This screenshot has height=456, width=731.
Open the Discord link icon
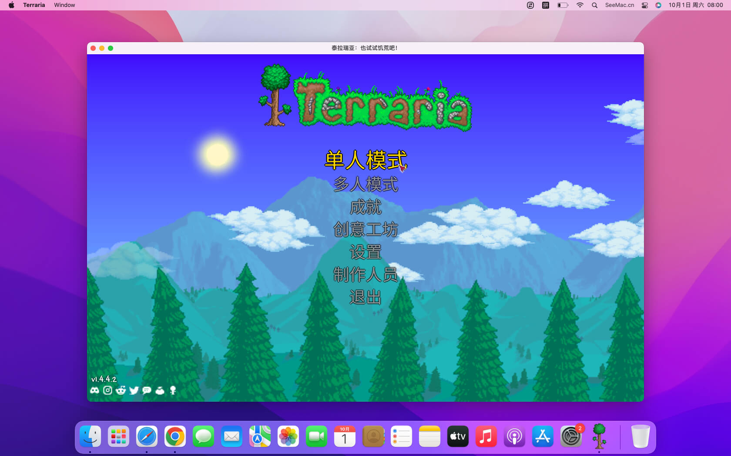click(94, 390)
